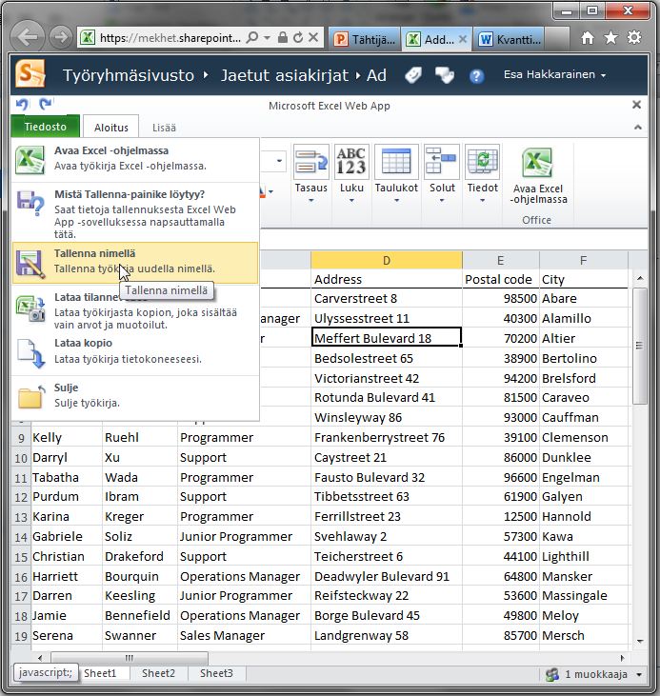Expand the Työryhmäsivusto breadcrumb arrow

click(205, 75)
